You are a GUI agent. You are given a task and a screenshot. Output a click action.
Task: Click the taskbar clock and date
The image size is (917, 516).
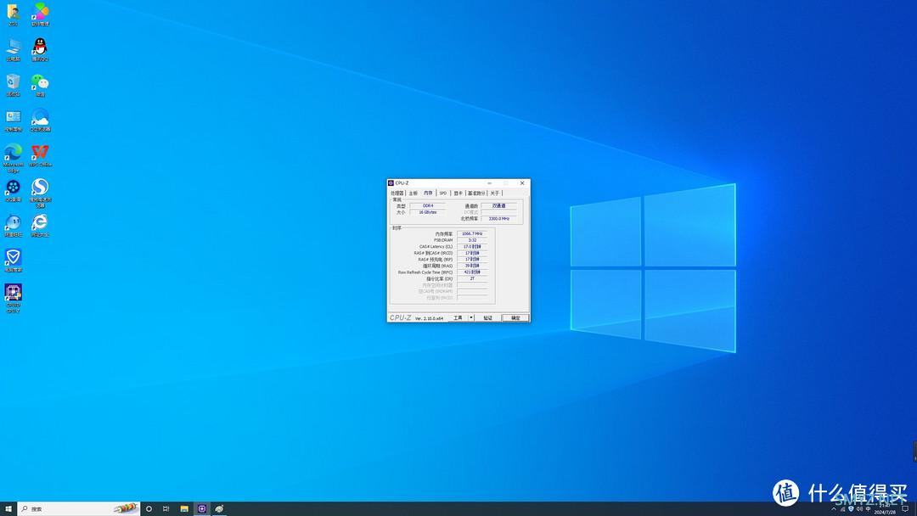point(885,509)
